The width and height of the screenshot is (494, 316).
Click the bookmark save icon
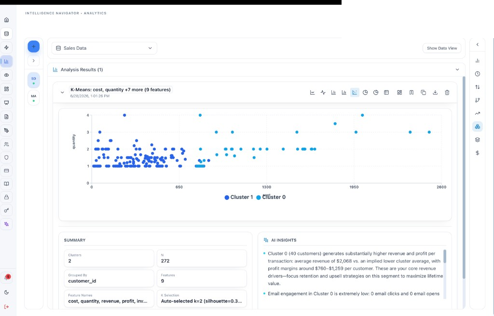tap(412, 93)
